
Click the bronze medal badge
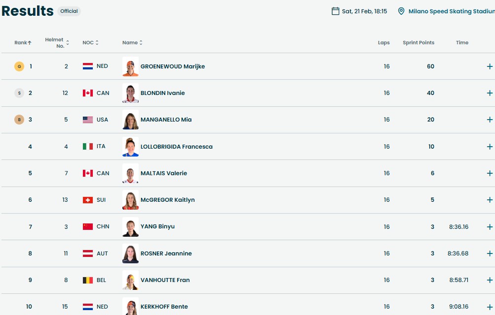tap(19, 120)
